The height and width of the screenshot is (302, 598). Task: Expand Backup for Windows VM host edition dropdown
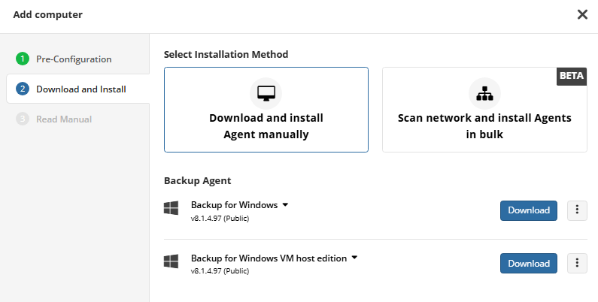(x=354, y=258)
